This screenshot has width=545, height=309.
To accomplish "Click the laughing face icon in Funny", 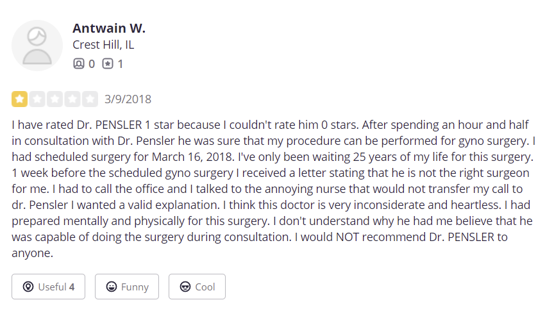I will click(x=111, y=287).
